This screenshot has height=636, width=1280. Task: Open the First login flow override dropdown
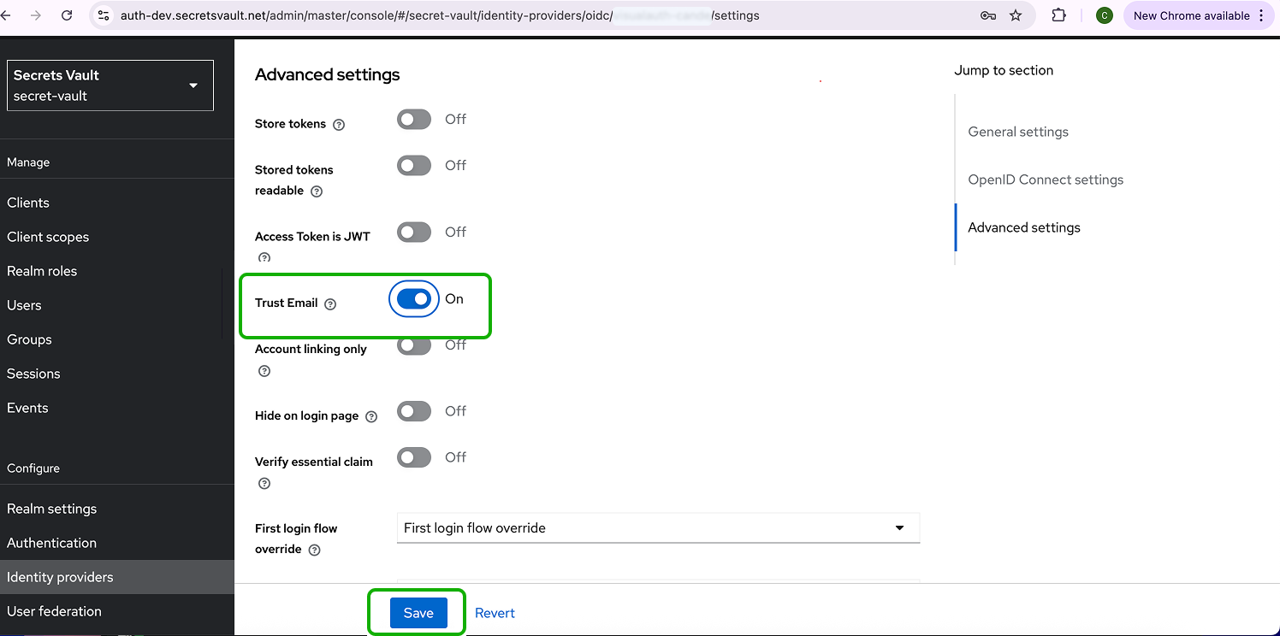657,528
